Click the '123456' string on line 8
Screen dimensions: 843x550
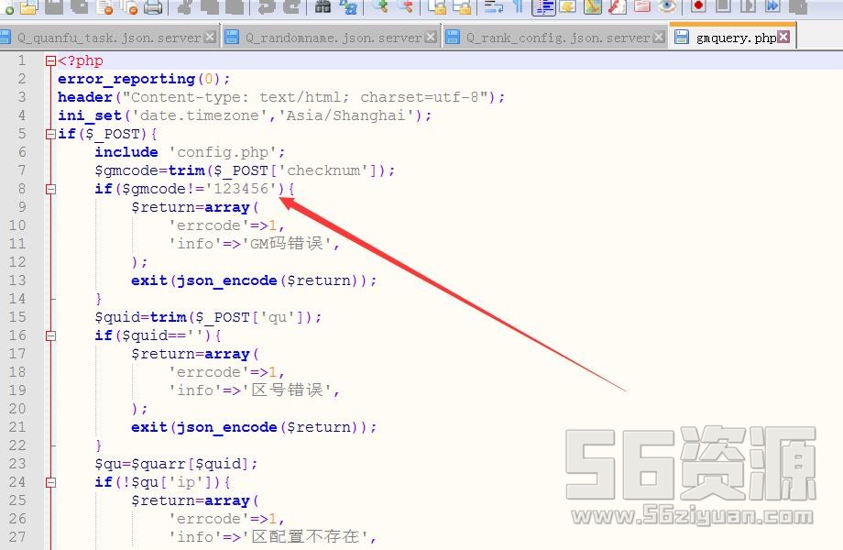241,189
